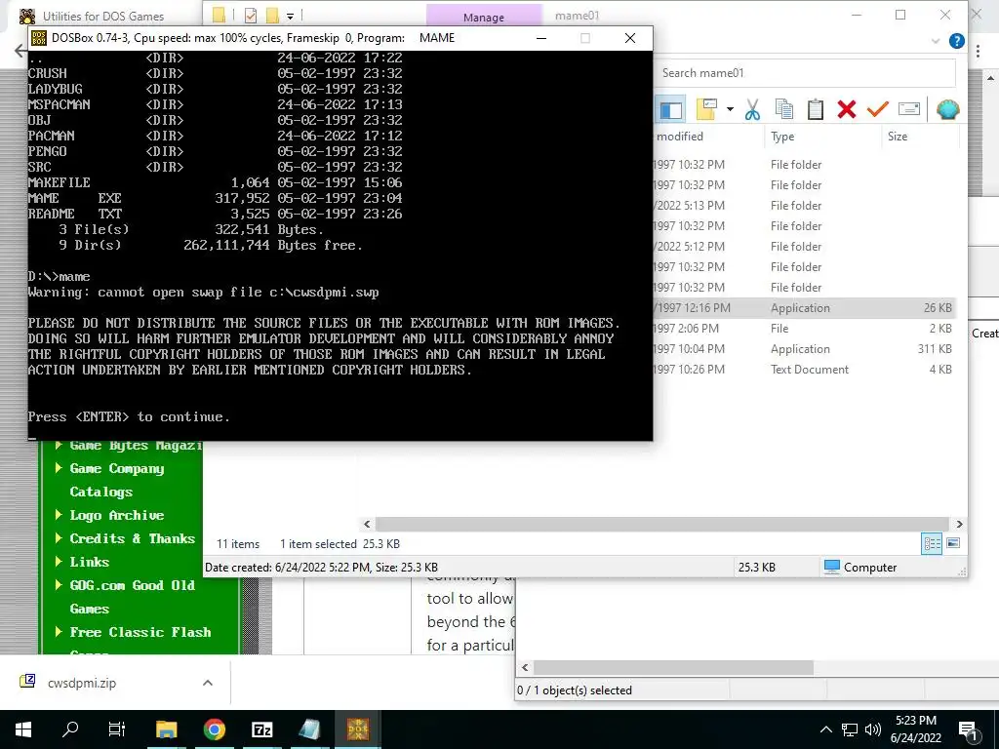The image size is (999, 749).
Task: Open the Windows Start menu
Action: 23,729
